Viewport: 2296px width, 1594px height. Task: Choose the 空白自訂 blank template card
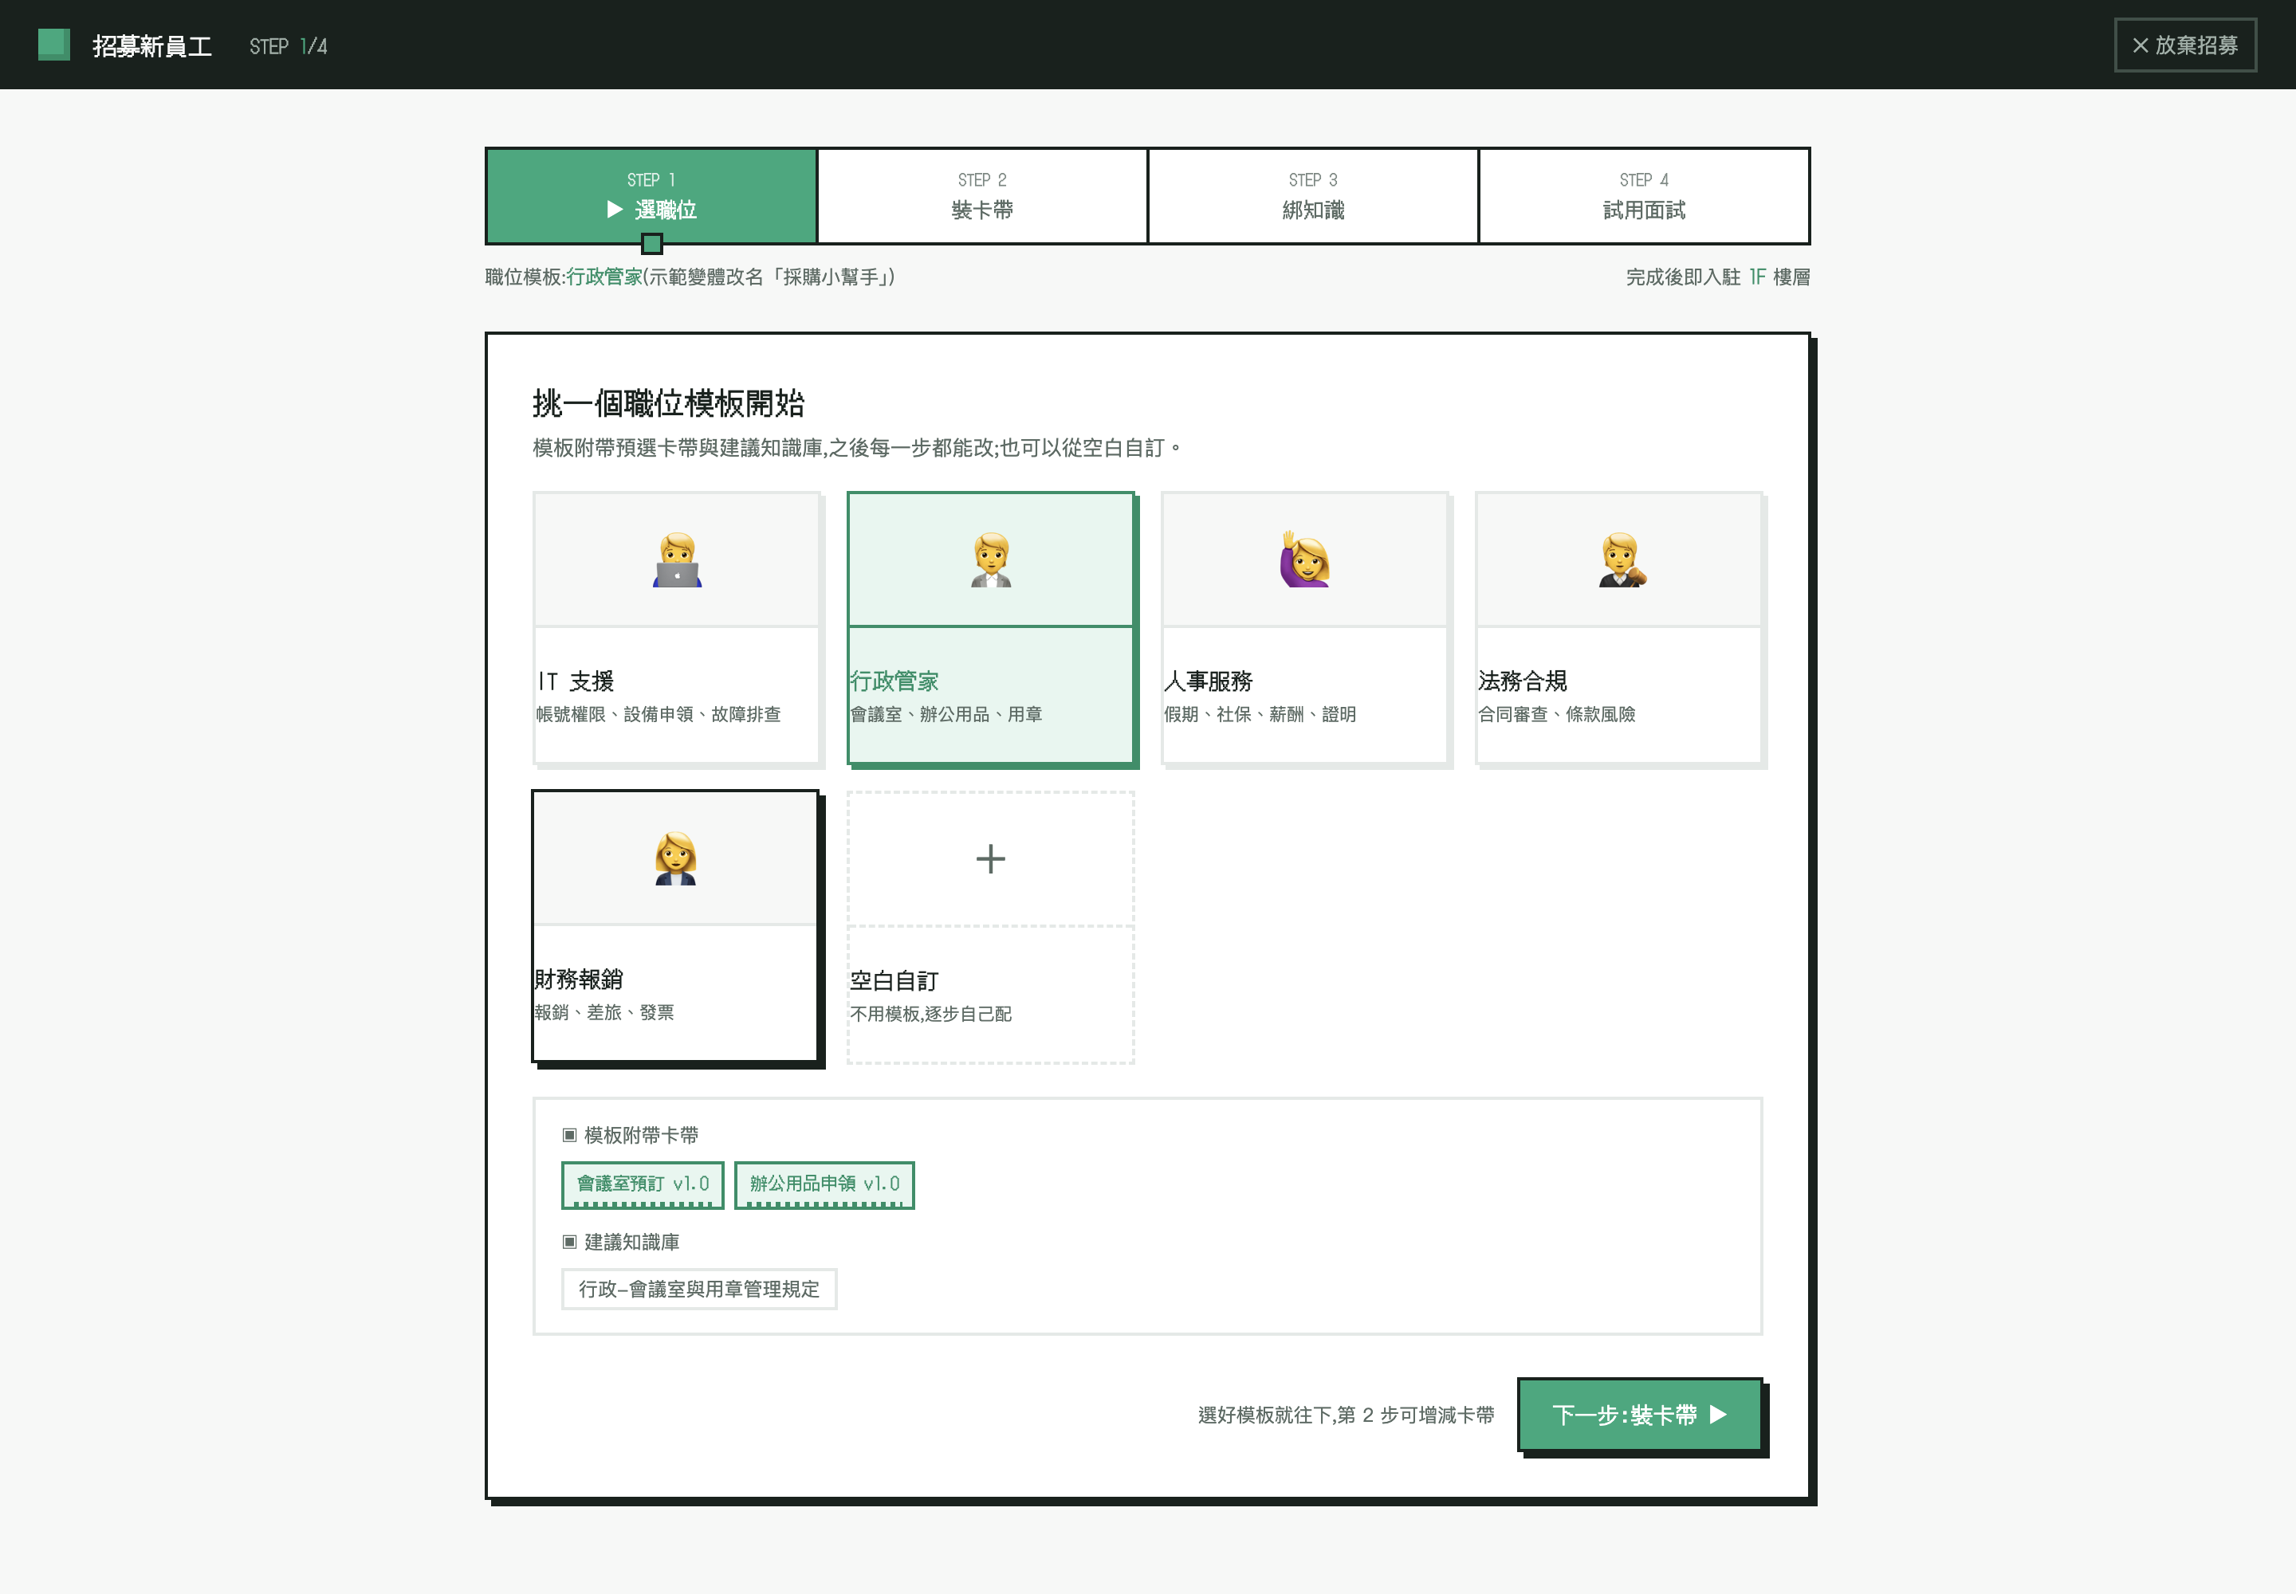(x=990, y=928)
